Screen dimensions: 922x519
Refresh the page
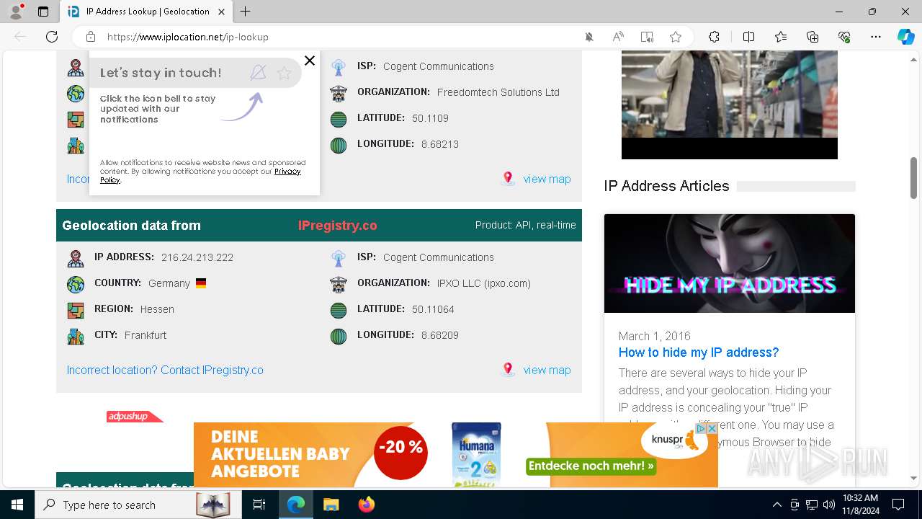[52, 37]
